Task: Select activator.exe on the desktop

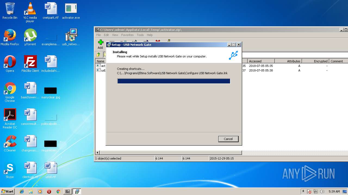Action: tap(71, 11)
